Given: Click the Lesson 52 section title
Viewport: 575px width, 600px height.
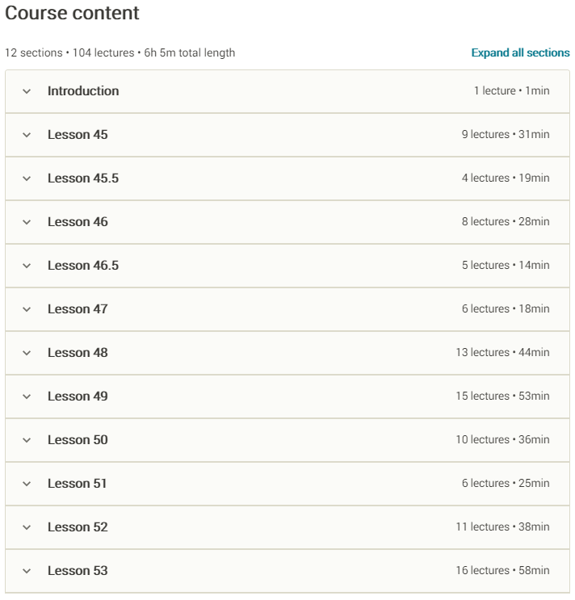Looking at the screenshot, I should (78, 527).
